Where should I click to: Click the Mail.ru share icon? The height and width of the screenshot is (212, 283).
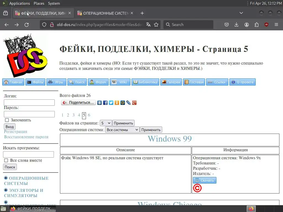coord(122,103)
